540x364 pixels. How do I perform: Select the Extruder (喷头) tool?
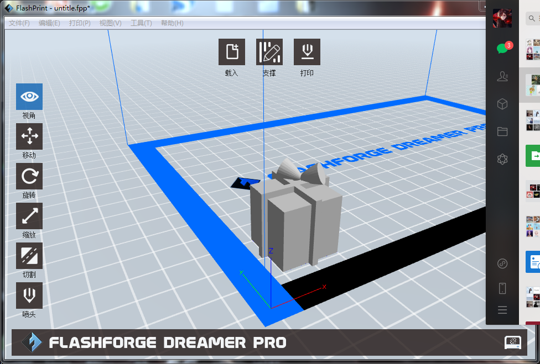(29, 296)
